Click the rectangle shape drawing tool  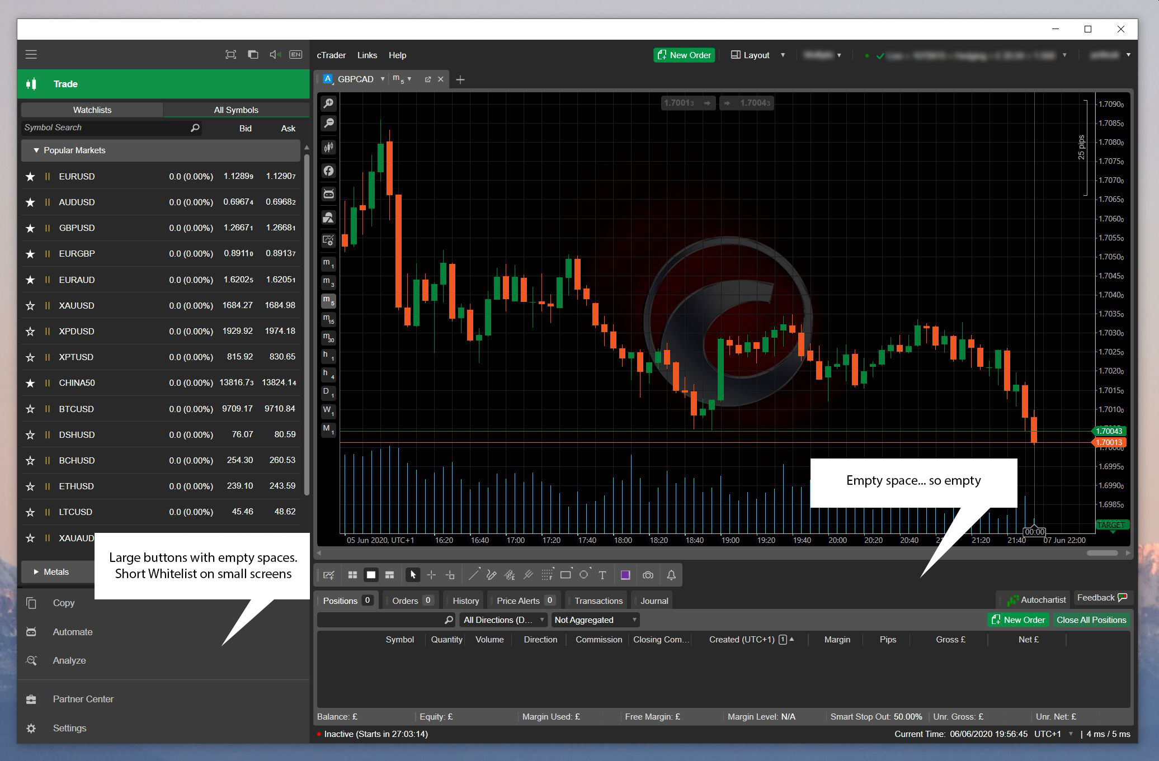click(566, 575)
